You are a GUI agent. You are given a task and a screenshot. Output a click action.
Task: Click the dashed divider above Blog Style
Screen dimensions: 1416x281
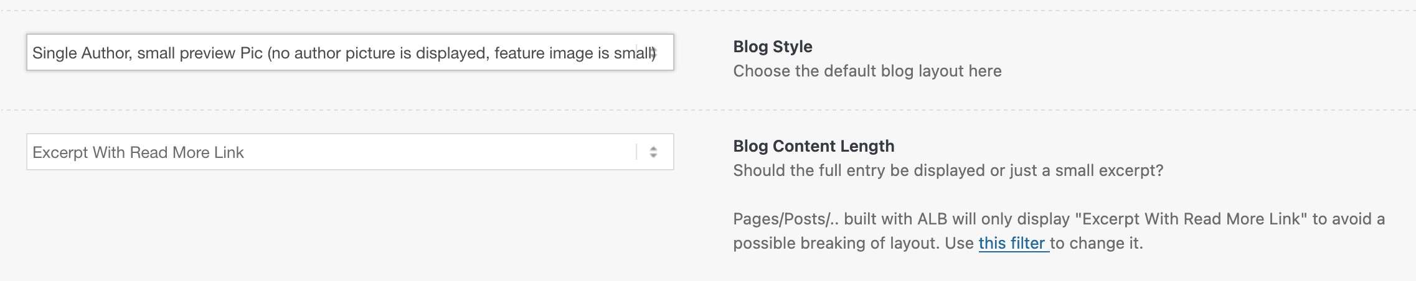pyautogui.click(x=708, y=11)
